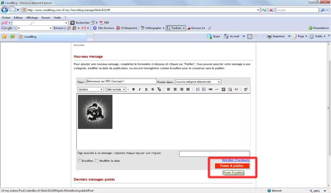Image resolution: width=331 pixels, height=193 pixels.
Task: Open the Outils menu in menu bar
Action: tap(57, 18)
